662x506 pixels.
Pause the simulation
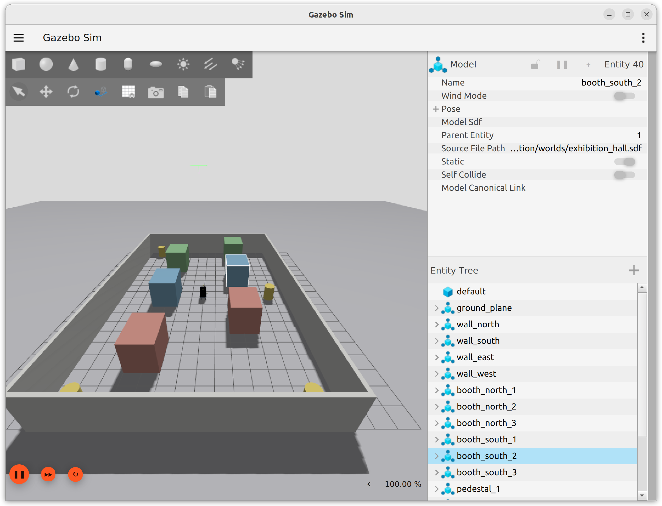[x=19, y=474]
